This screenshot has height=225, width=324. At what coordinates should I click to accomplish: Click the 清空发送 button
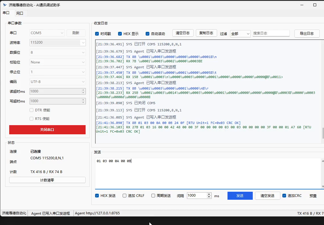pyautogui.click(x=267, y=196)
